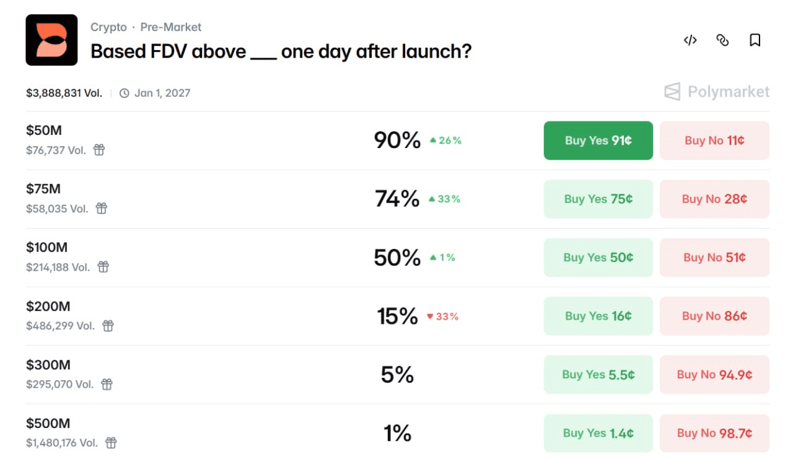Viewport: 793px width, 462px height.
Task: Click the gift icon beside $500M volume
Action: (111, 443)
